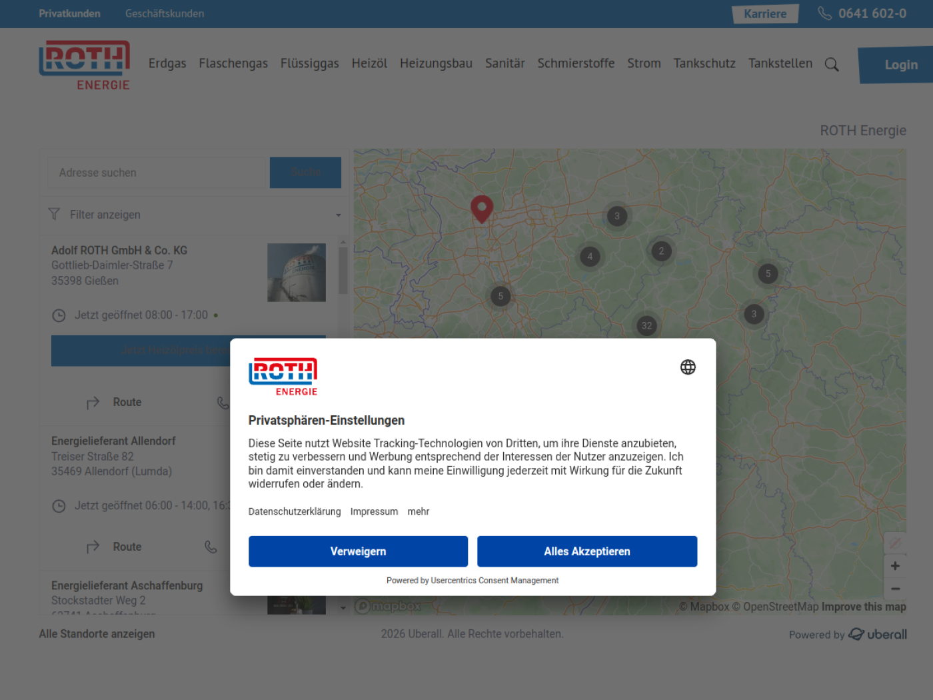Open the Tankschutz menu item

(704, 63)
